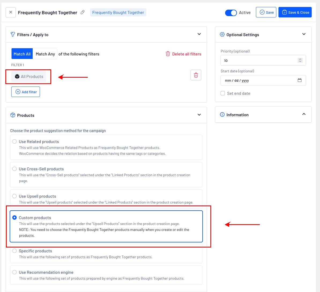Open the calendar icon in Start date field
Screen dimensions: 320x292
(300, 80)
